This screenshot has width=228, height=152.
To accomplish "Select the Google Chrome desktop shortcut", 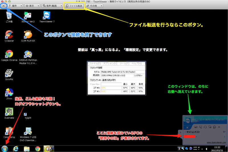I will (9, 56).
